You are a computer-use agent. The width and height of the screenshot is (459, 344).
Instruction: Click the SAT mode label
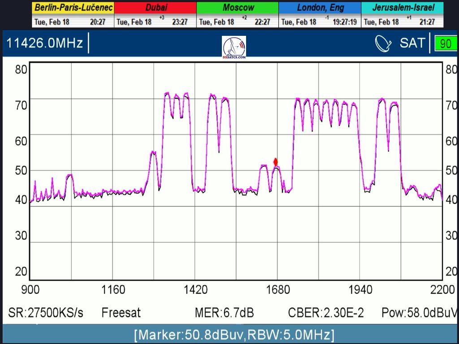(x=412, y=43)
